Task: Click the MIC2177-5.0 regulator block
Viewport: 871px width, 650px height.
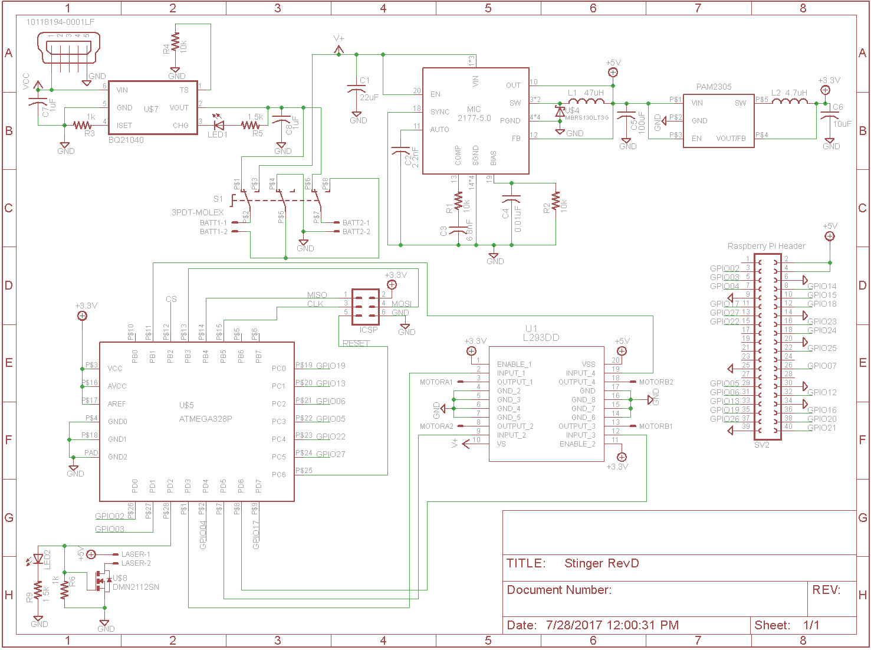Action: 475,121
